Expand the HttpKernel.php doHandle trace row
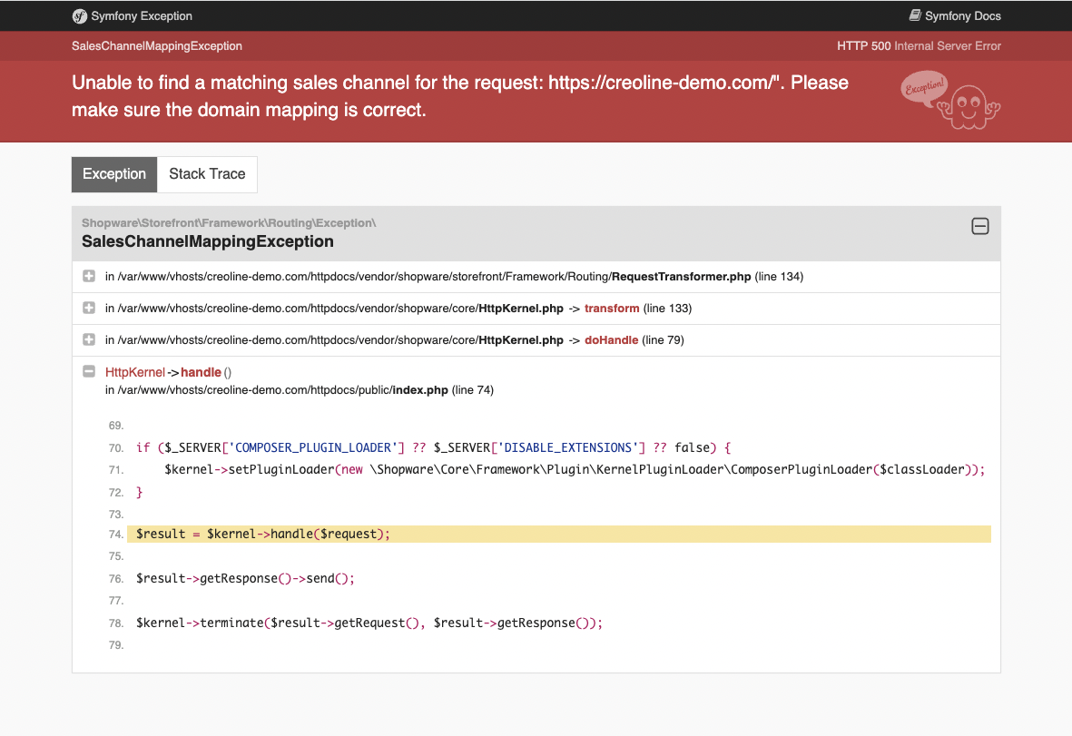The image size is (1072, 736). point(89,339)
